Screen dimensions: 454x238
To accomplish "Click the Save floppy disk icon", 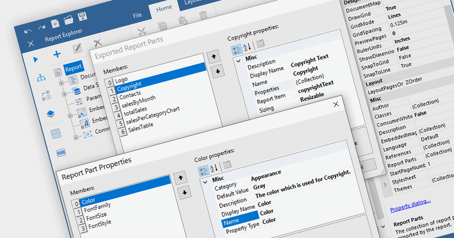I will click(82, 16).
